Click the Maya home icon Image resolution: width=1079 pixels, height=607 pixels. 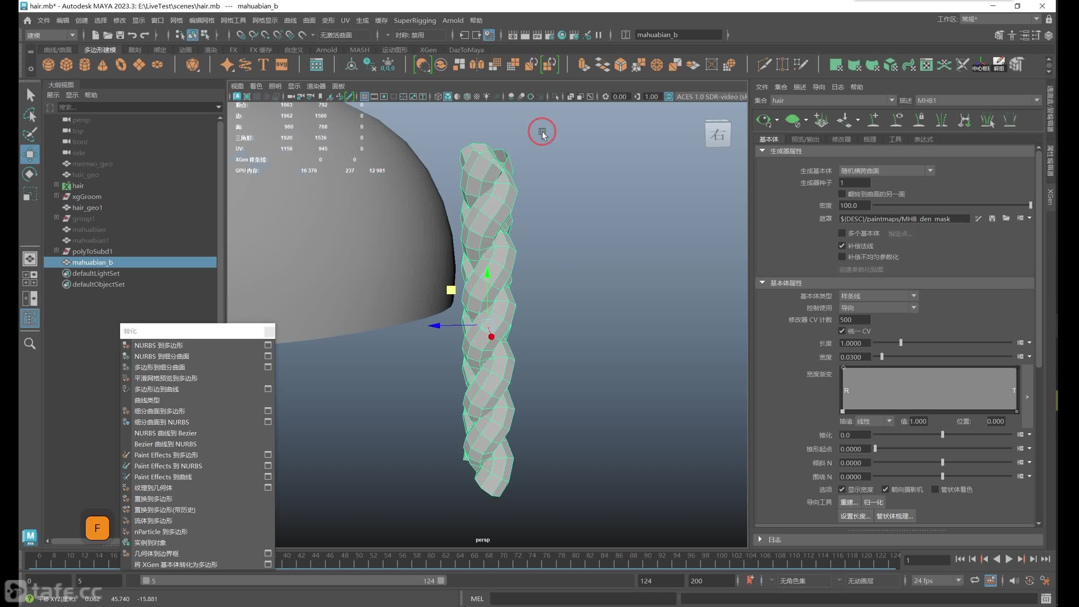pos(27,20)
